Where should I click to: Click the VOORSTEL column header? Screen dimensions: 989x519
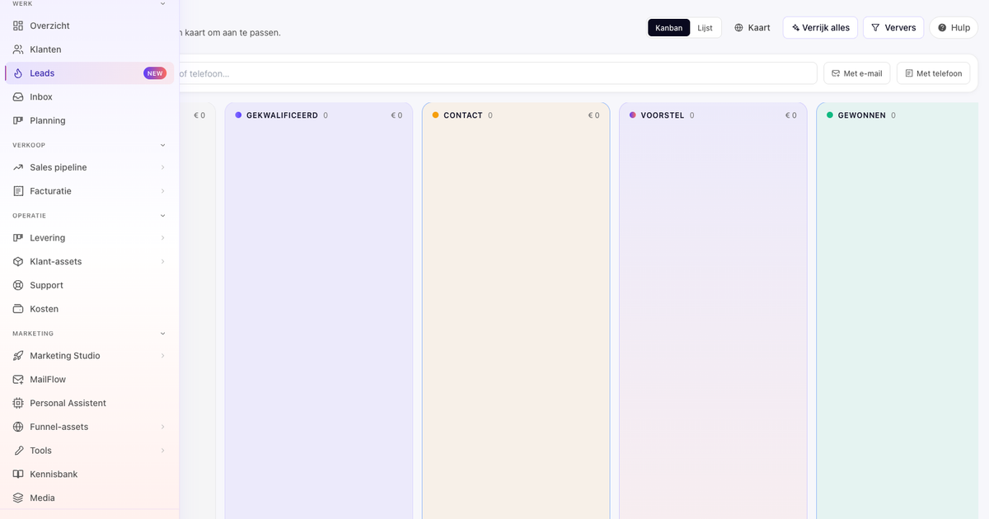[x=663, y=115]
